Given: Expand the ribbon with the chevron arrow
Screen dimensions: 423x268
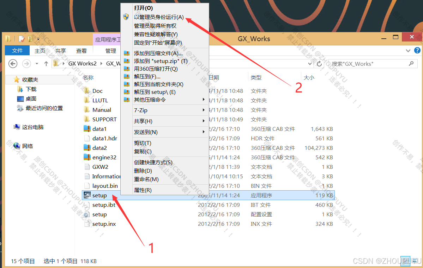Looking at the screenshot, I should pyautogui.click(x=408, y=51).
